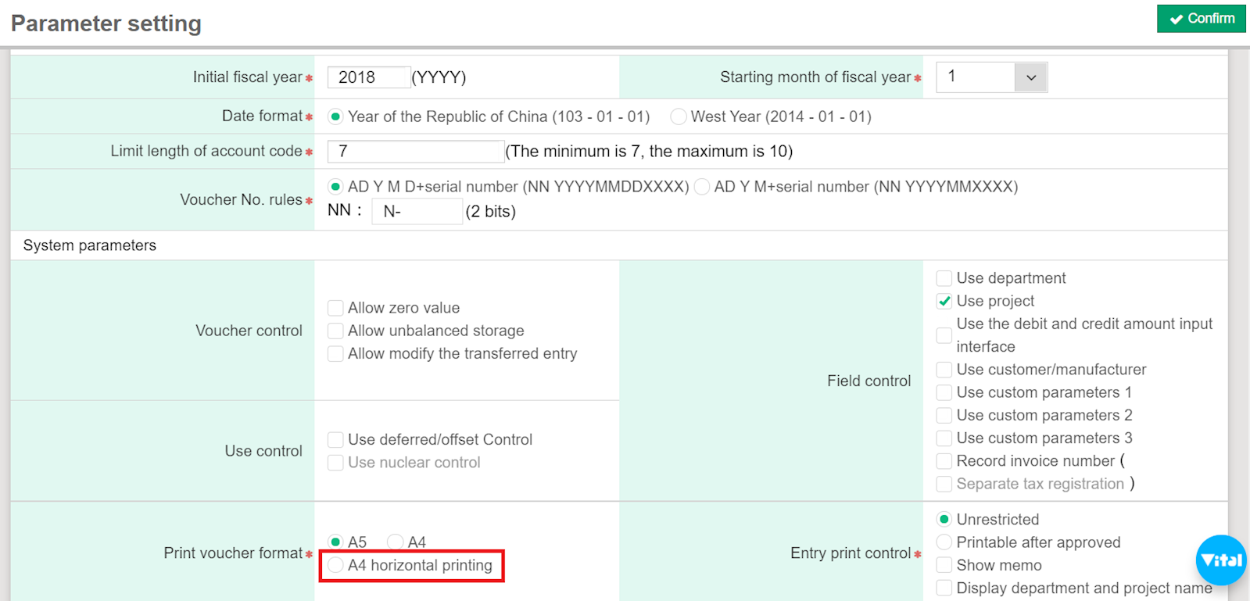1250x601 pixels.
Task: Enable Allow zero value checkbox
Action: pos(335,308)
